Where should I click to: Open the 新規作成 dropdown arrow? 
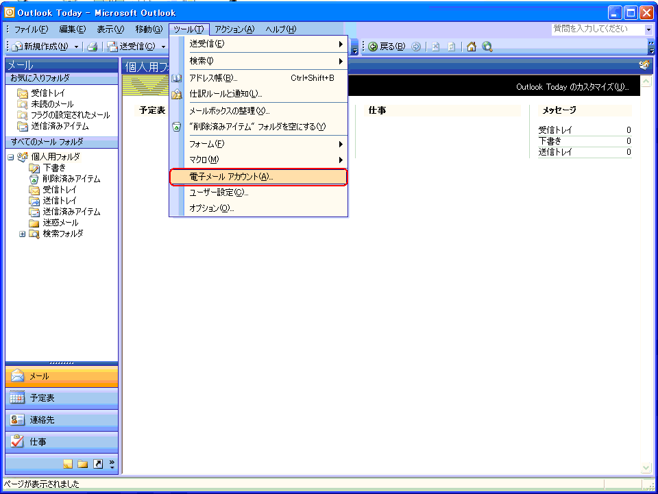point(76,47)
